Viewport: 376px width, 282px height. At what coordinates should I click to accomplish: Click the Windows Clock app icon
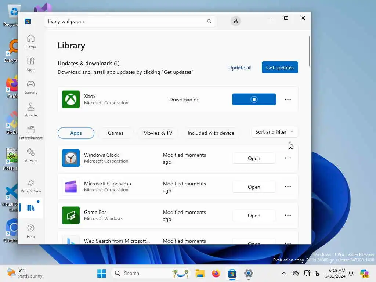[71, 158]
